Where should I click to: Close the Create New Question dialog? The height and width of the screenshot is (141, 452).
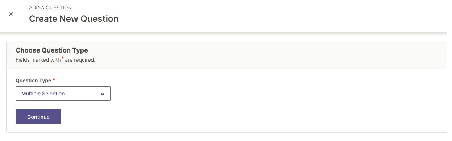click(11, 14)
